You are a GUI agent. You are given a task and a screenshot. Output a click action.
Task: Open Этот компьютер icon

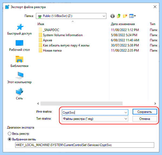coord(19,75)
